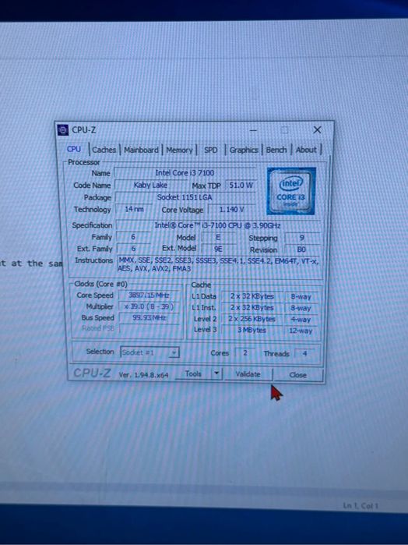Select the CPU tab
This screenshot has width=408, height=545.
[74, 149]
